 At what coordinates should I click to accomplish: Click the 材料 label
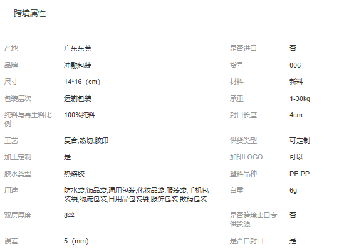point(237,82)
